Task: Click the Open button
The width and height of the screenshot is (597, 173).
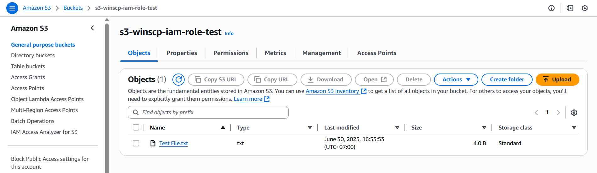Action: [374, 79]
